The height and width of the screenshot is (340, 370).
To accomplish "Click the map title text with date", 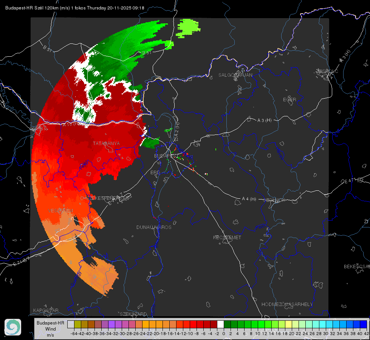I will 74,8.
